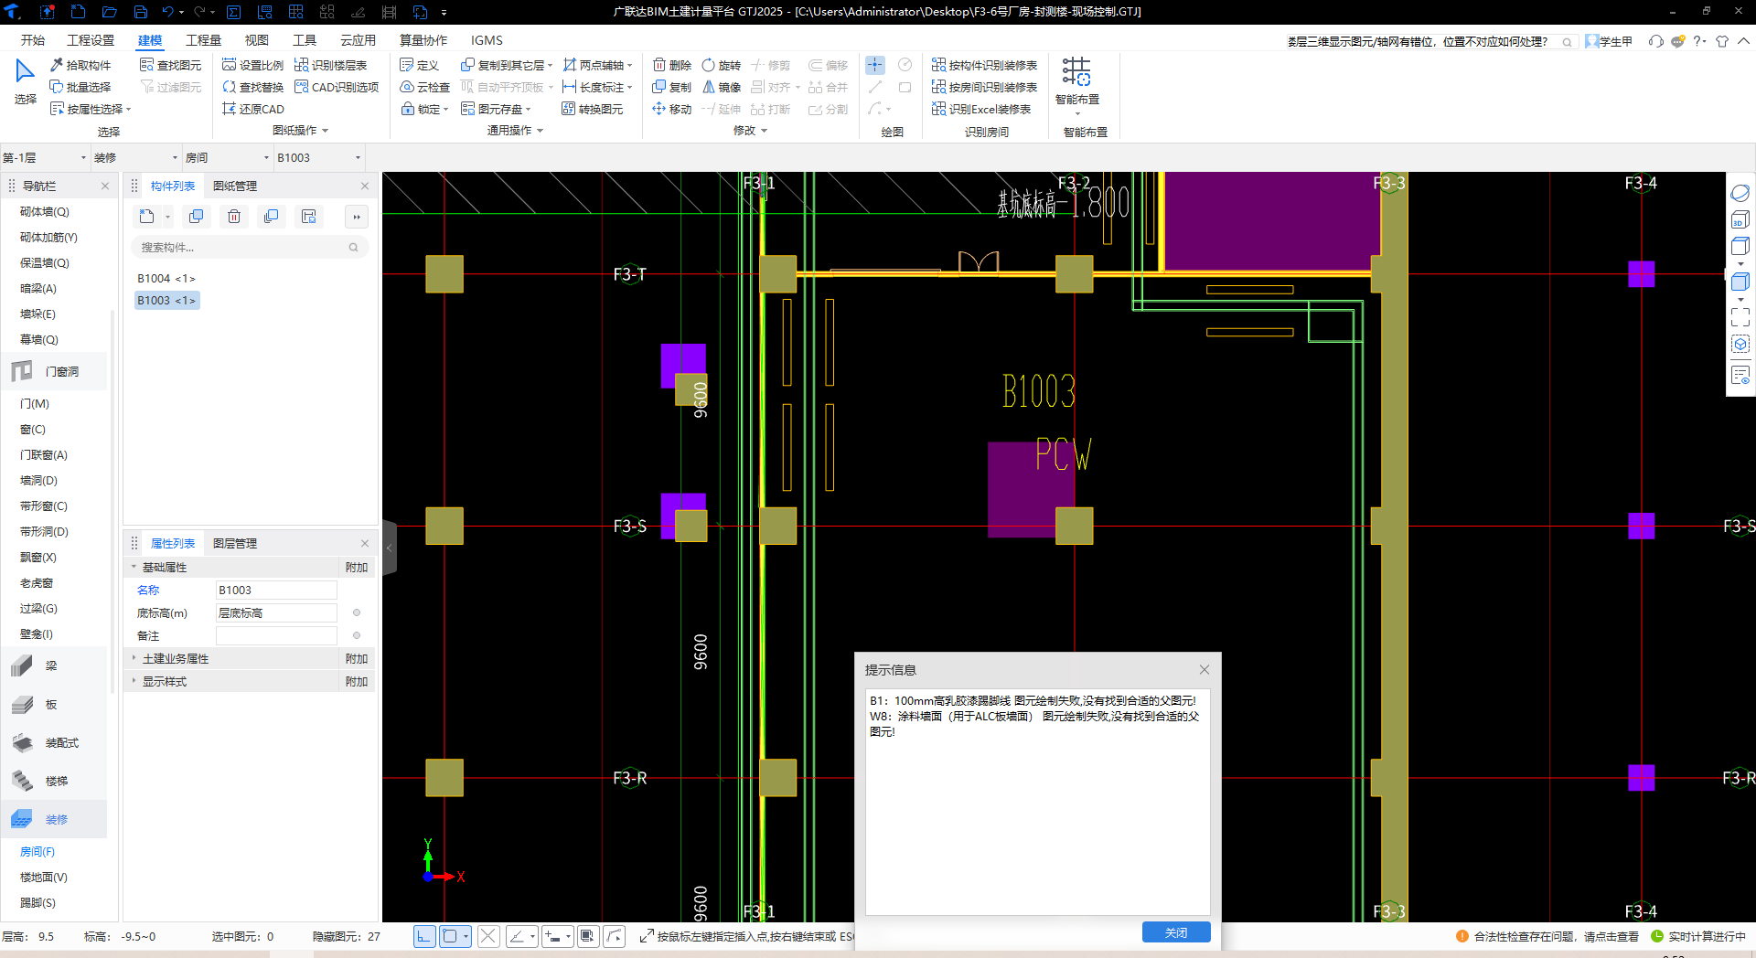Viewport: 1756px width, 958px height.
Task: Click the save icon in the quick-access toolbar
Action: click(140, 12)
